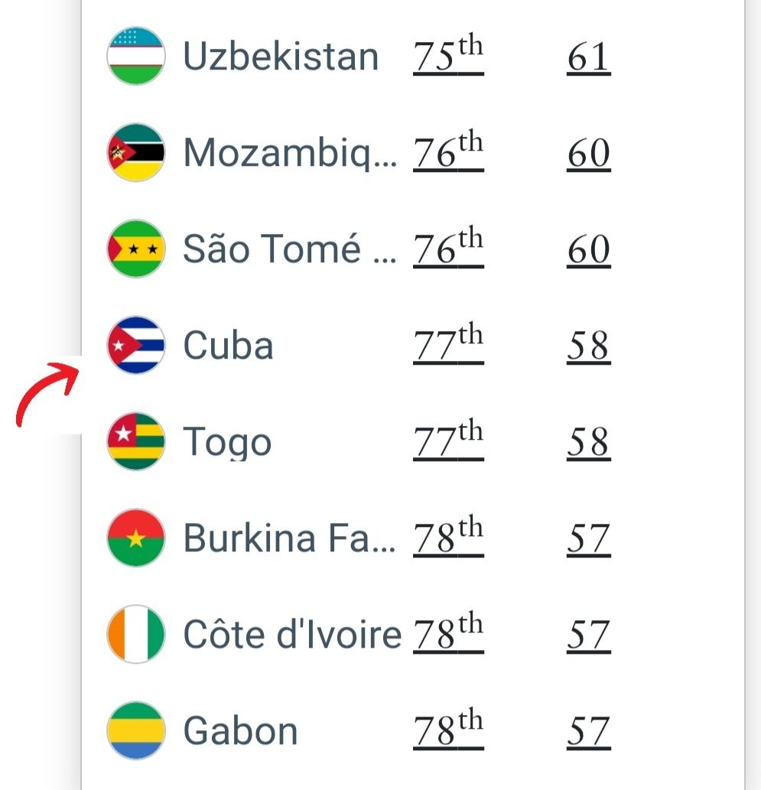Open Togo's 77th rank link
Viewport: 761px width, 790px height.
[x=448, y=442]
